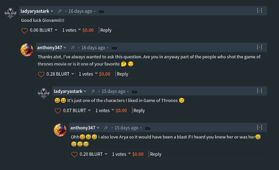Open anthony347's profile avatar on first reply
This screenshot has width=279, height=170.
pos(27,50)
